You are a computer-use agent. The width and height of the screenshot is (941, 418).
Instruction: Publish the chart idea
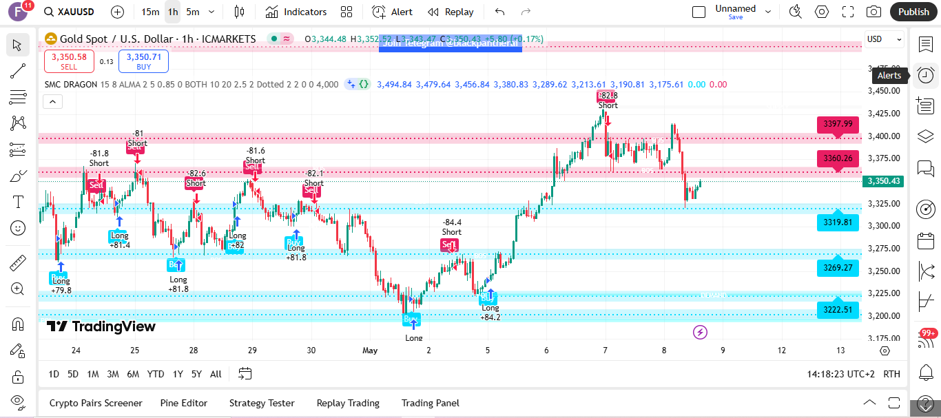click(x=913, y=12)
